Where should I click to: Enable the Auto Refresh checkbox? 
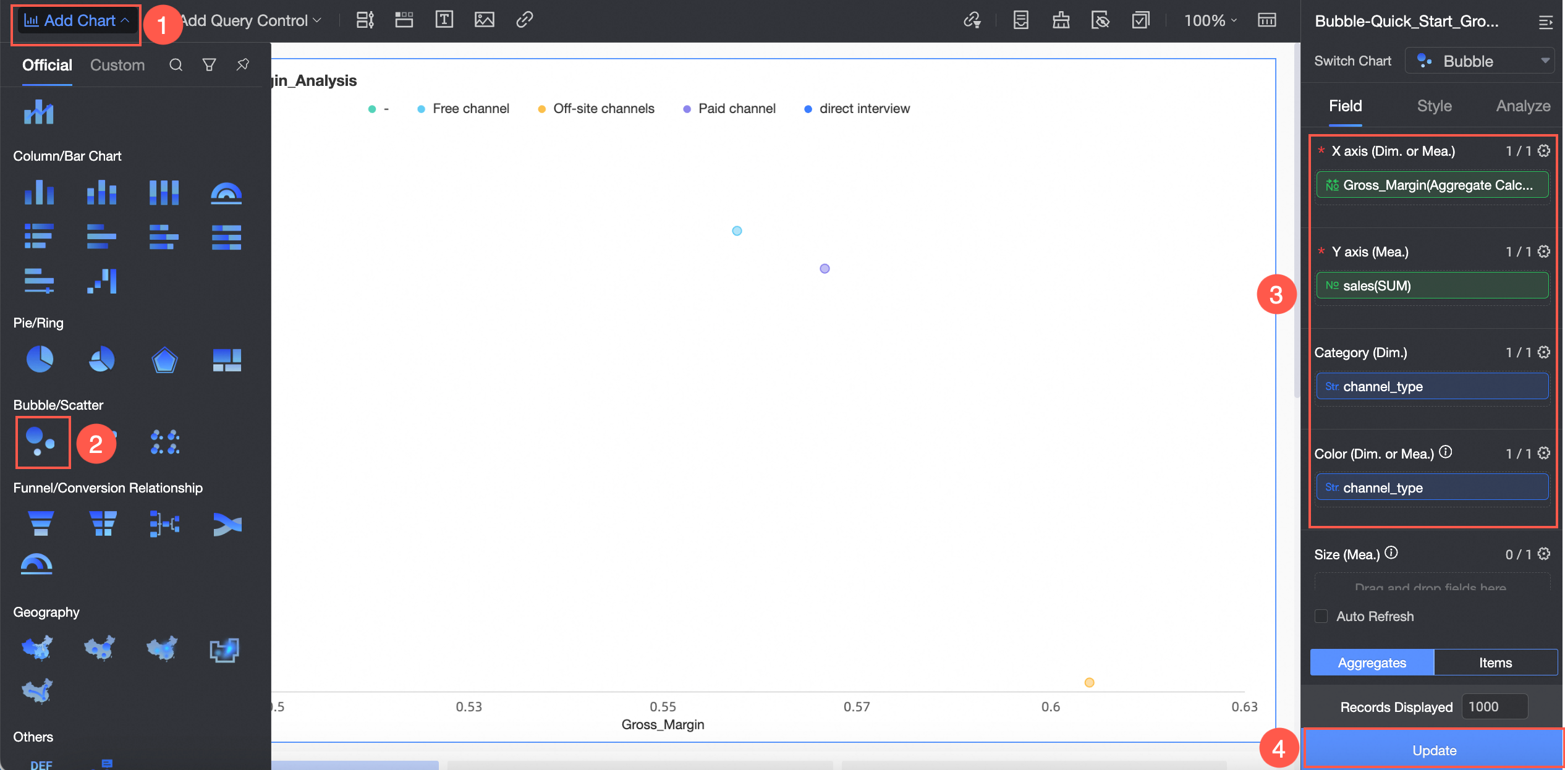click(1321, 616)
